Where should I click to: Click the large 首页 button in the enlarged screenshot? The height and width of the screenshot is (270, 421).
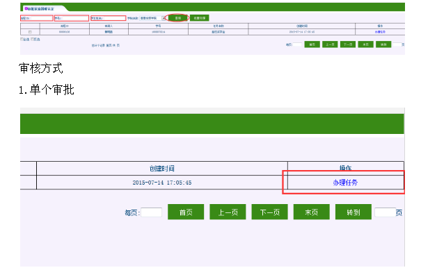coord(186,212)
